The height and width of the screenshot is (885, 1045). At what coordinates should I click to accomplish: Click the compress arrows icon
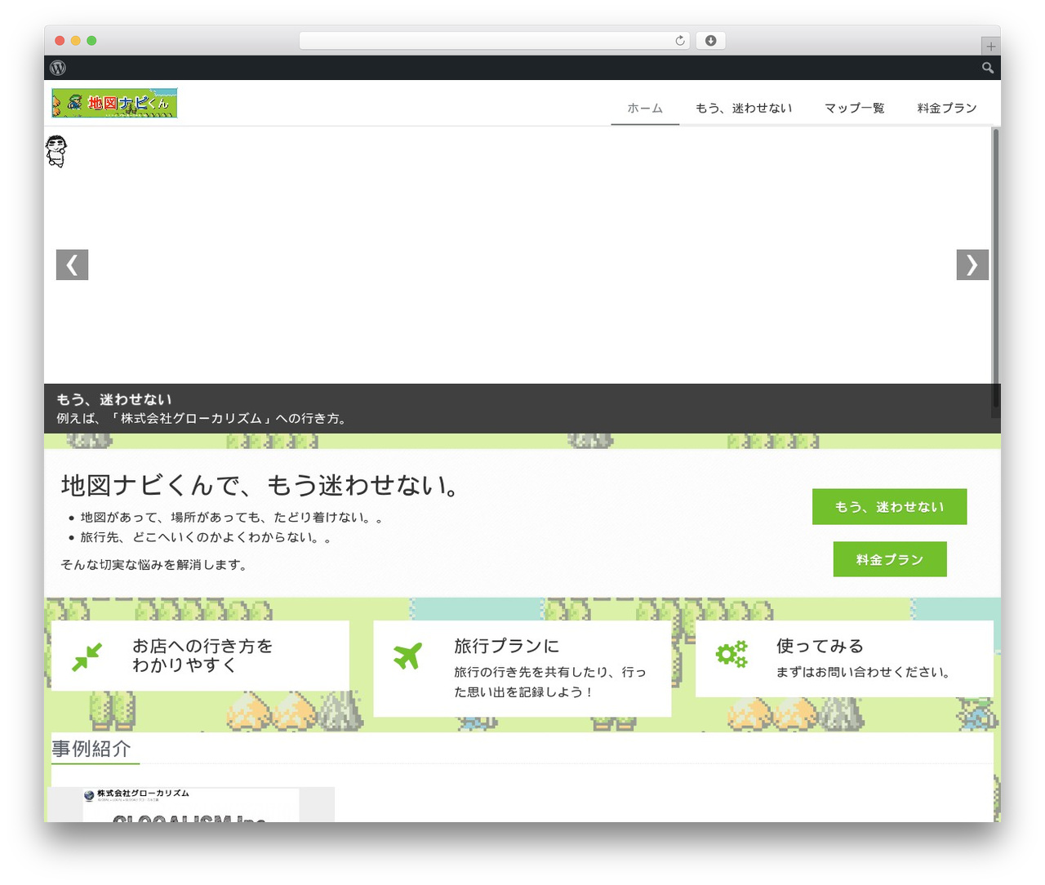[x=87, y=657]
